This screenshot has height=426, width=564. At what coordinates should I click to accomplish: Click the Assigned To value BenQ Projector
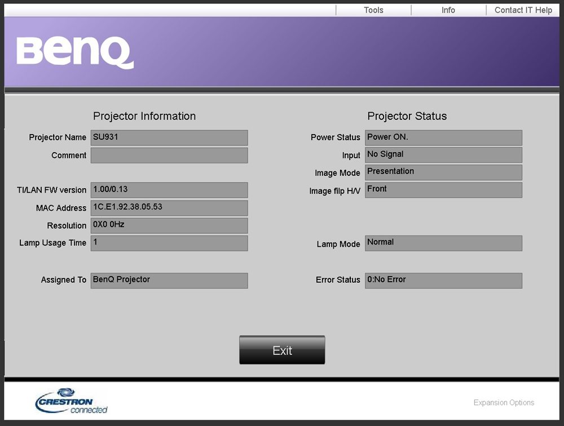(169, 281)
